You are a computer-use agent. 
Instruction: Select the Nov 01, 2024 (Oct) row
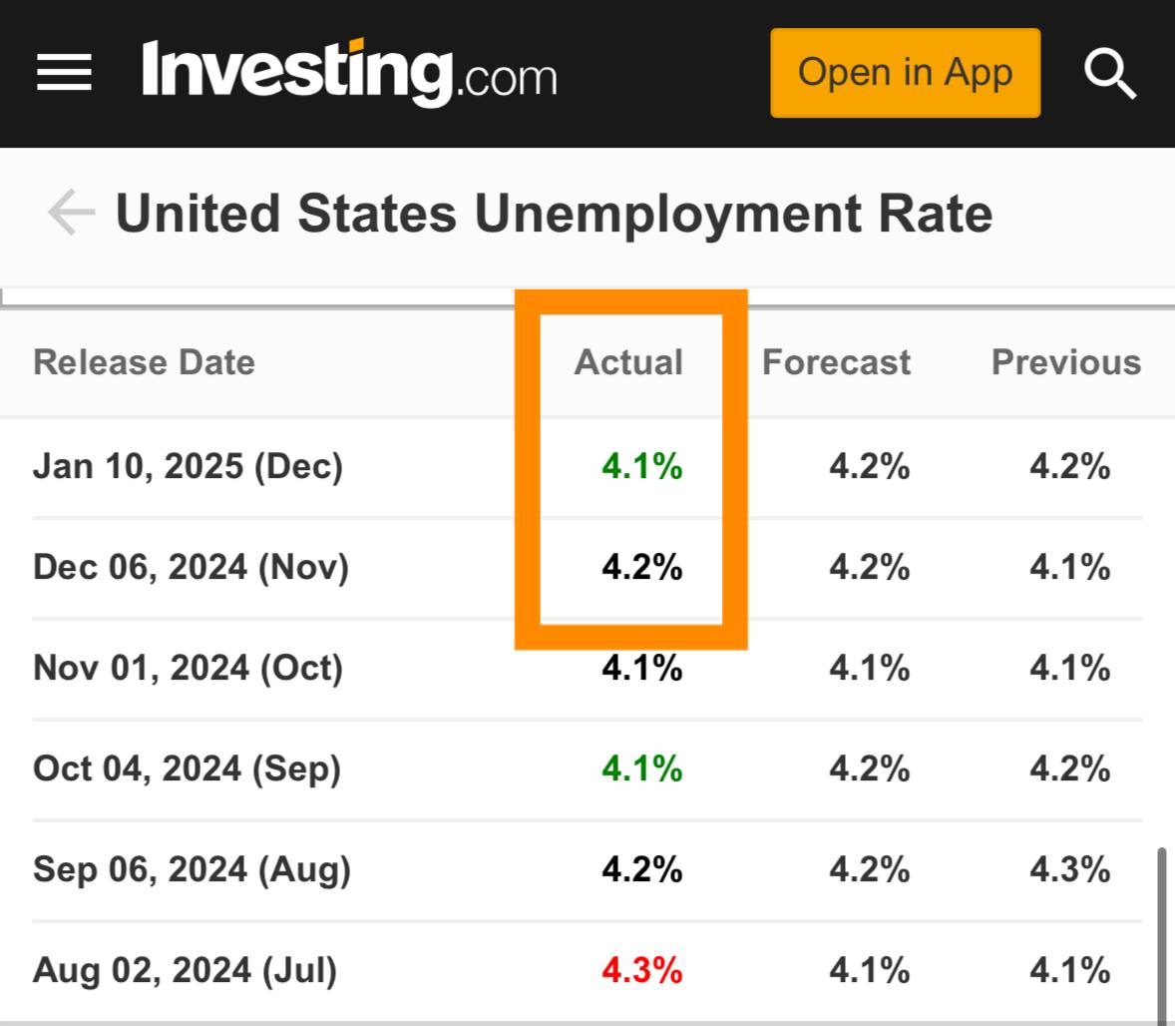[188, 668]
